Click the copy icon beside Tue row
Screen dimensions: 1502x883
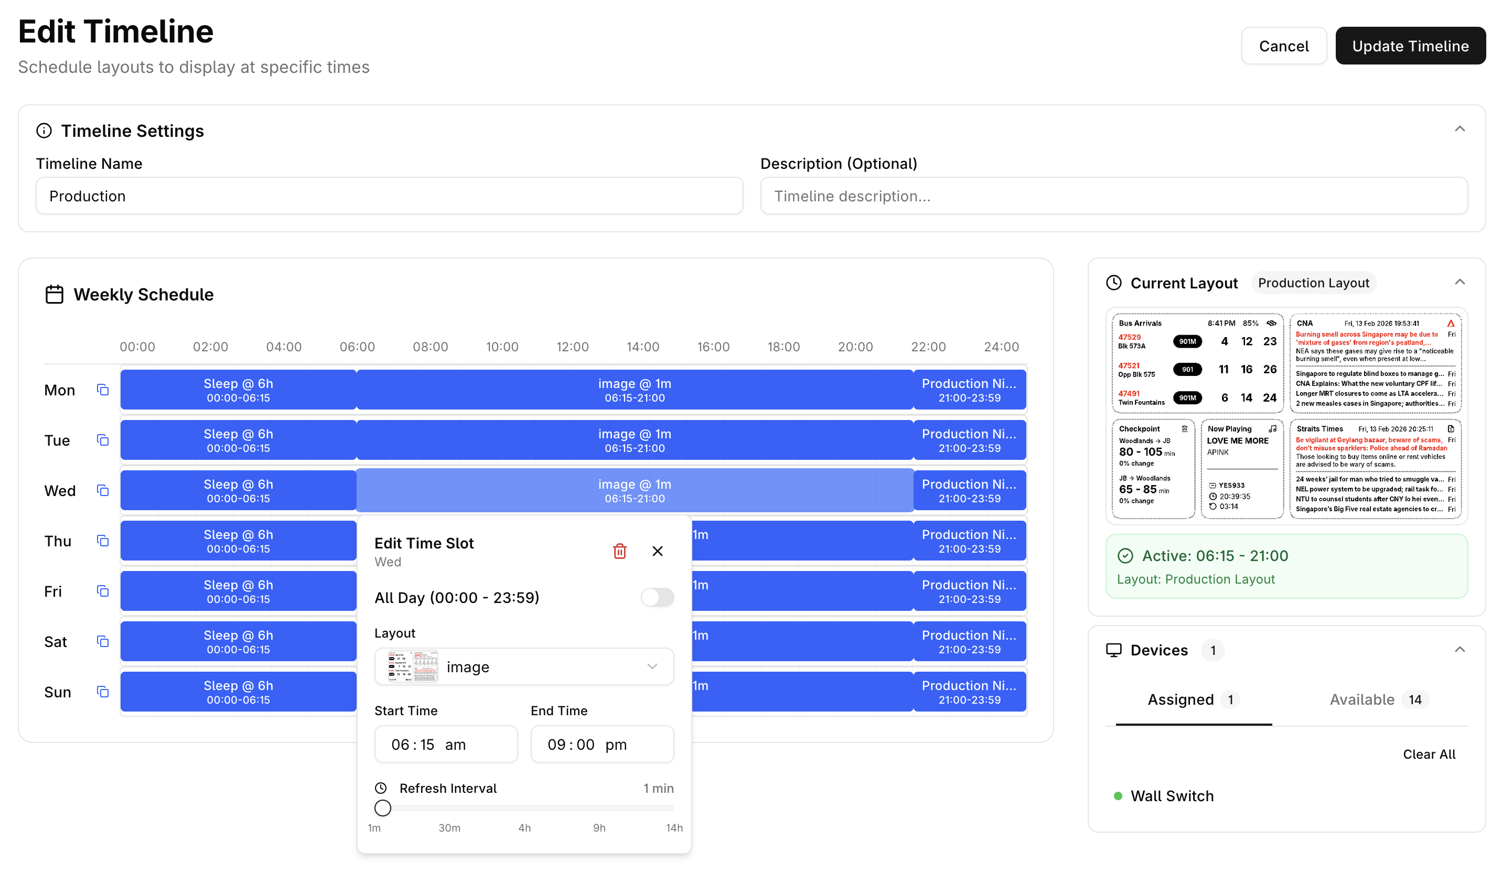point(102,440)
